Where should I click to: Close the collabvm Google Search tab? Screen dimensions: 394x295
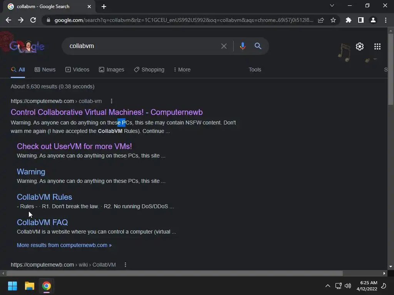coord(89,7)
